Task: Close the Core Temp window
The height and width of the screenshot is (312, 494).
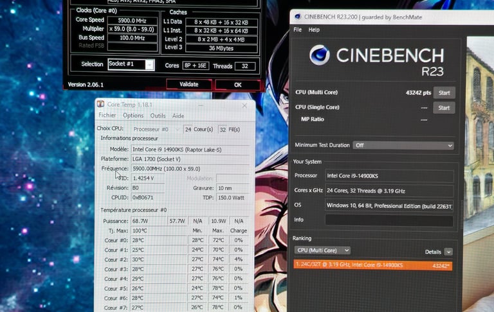Action: [x=244, y=106]
